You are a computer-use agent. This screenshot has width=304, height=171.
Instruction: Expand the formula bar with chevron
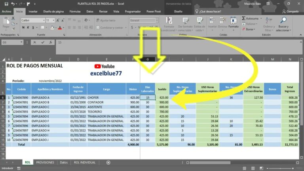tap(301, 42)
